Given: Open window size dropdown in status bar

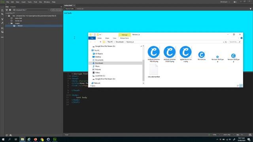Looking at the screenshot, I should [x=228, y=135].
